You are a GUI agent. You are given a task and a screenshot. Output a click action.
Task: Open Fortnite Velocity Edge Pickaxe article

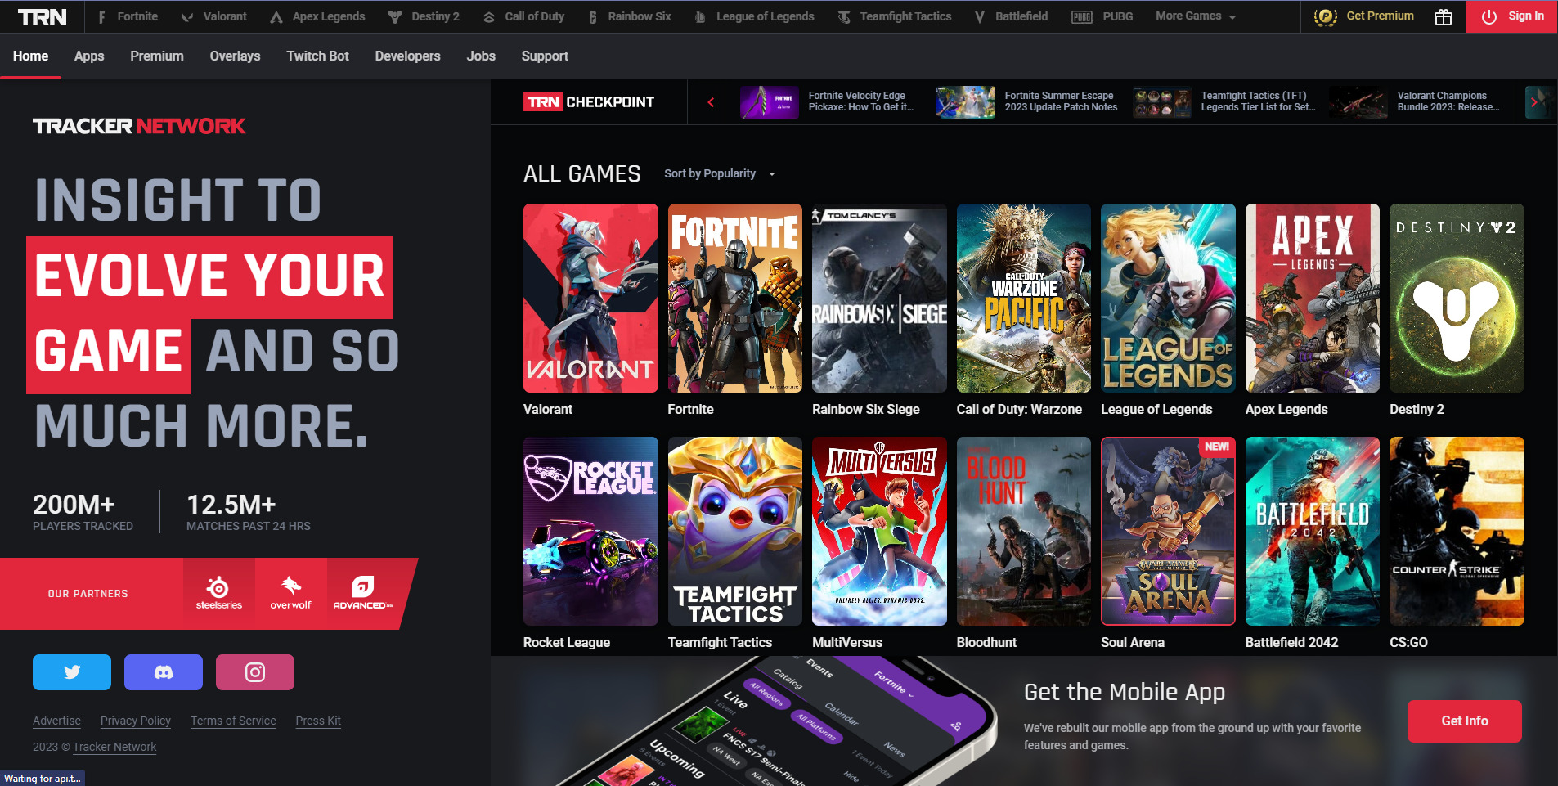828,102
